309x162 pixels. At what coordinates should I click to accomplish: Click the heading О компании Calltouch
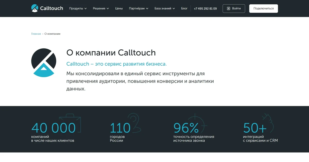(x=111, y=53)
